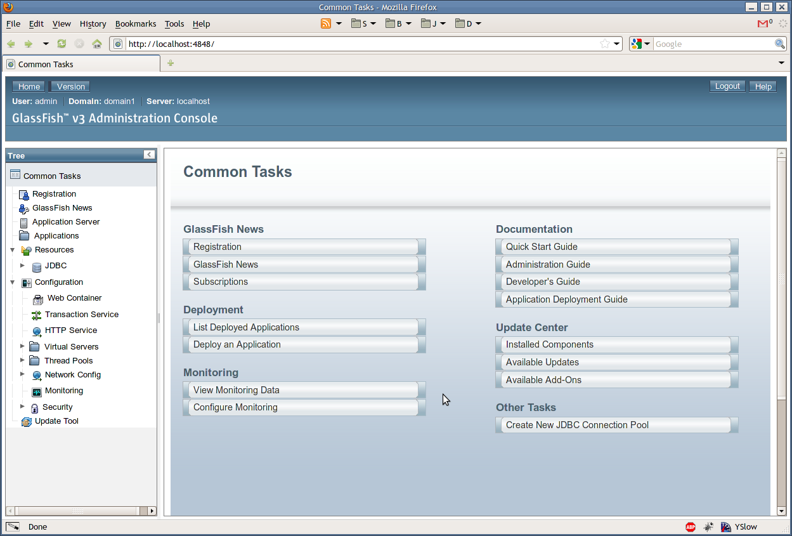Click the Adblock Plus status bar icon

(691, 527)
